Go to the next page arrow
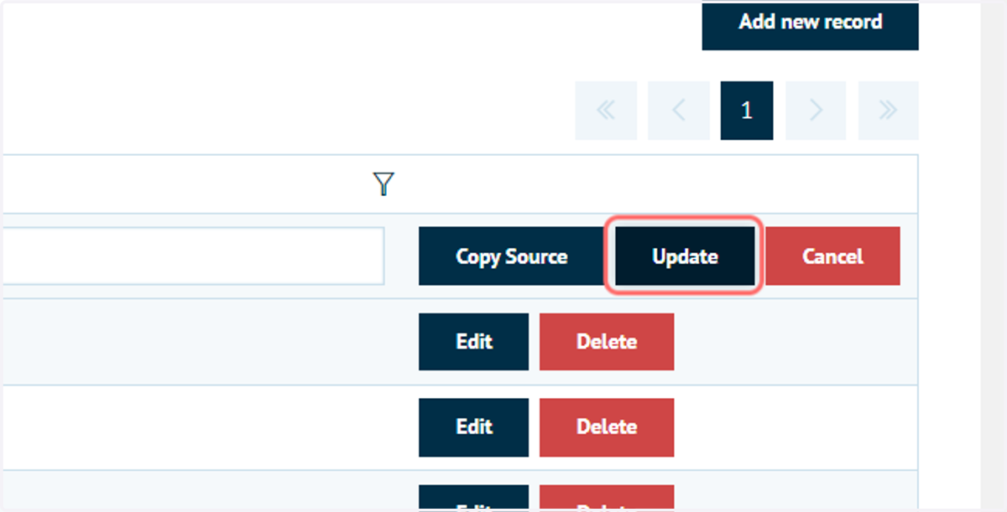 [x=816, y=111]
